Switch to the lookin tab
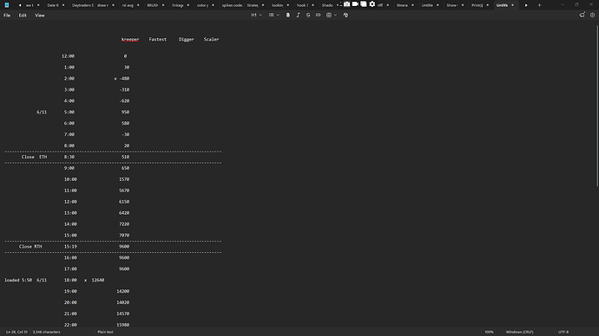599x336 pixels. coord(277,5)
